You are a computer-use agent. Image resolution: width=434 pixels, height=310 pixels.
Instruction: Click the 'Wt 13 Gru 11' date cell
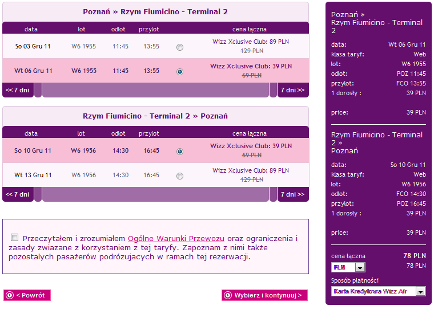pos(33,175)
